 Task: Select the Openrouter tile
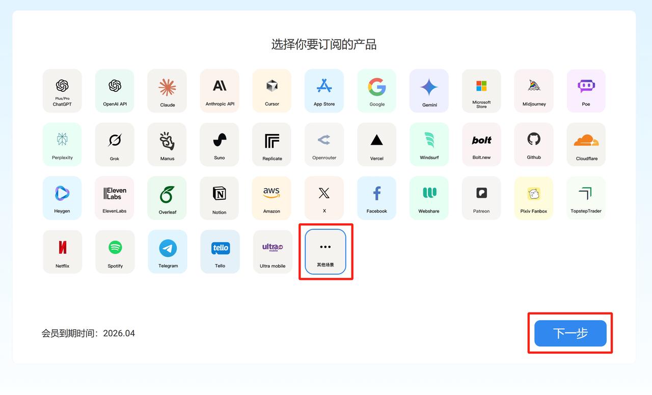[x=324, y=144]
